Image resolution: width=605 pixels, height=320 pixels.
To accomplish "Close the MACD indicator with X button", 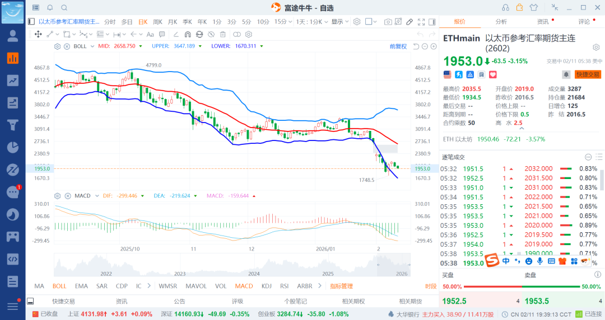I will 67,196.
